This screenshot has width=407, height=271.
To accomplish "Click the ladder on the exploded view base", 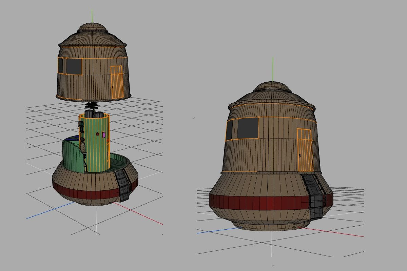I will coord(124,185).
